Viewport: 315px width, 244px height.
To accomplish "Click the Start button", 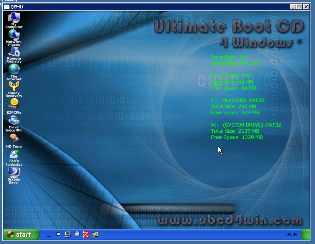I will [21, 234].
